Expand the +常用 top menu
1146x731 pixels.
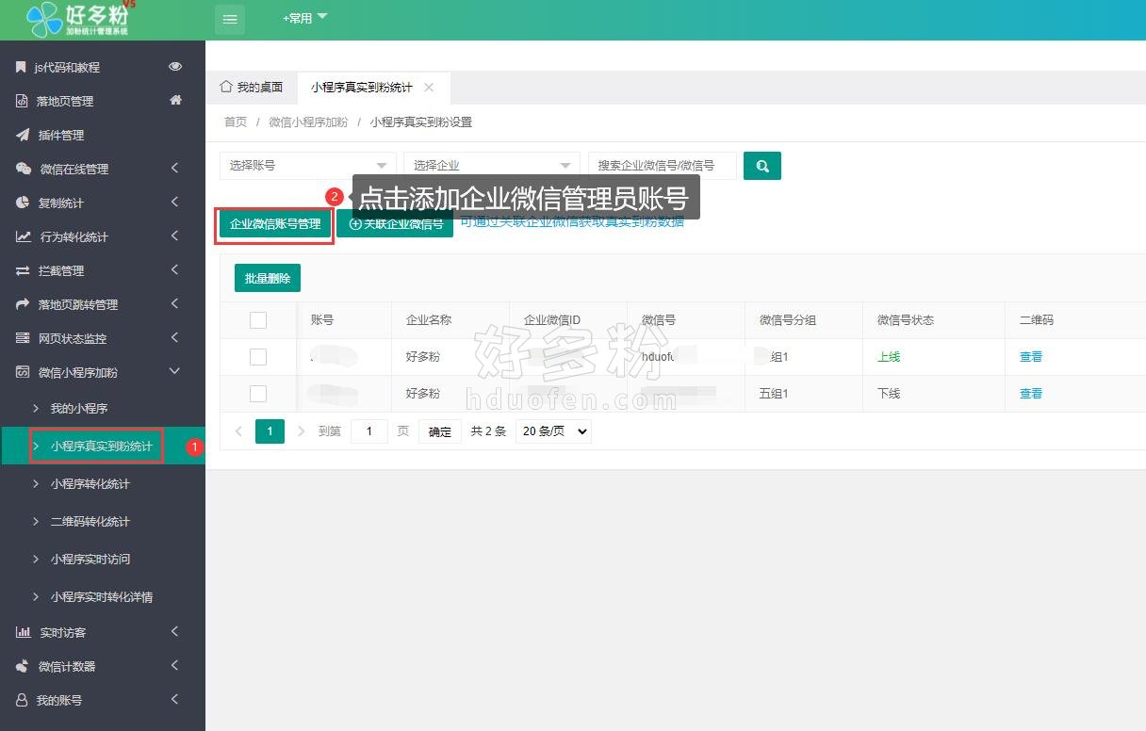304,18
